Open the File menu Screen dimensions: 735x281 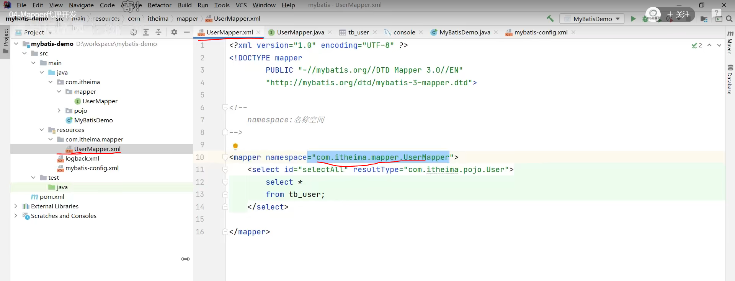pos(21,5)
